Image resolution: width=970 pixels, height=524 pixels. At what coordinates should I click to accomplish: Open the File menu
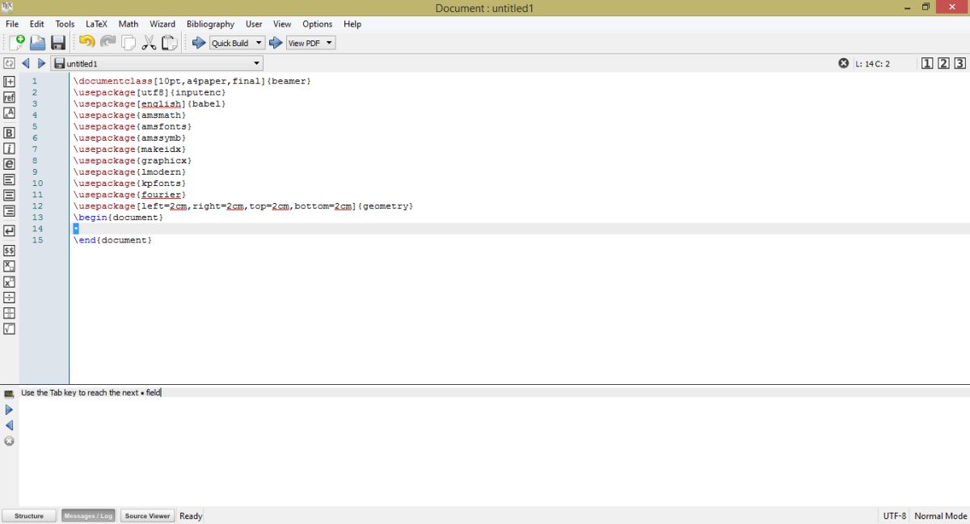tap(12, 24)
